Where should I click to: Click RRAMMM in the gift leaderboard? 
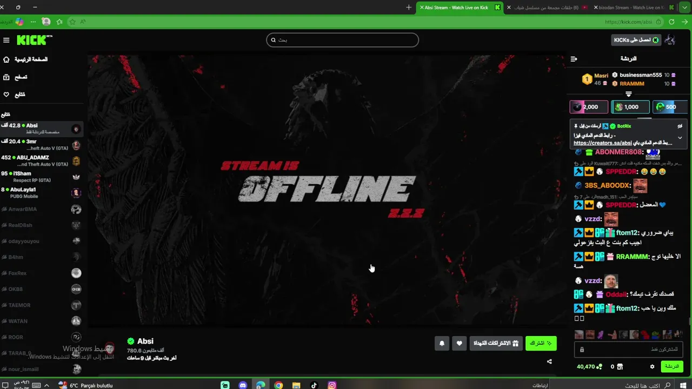click(632, 84)
